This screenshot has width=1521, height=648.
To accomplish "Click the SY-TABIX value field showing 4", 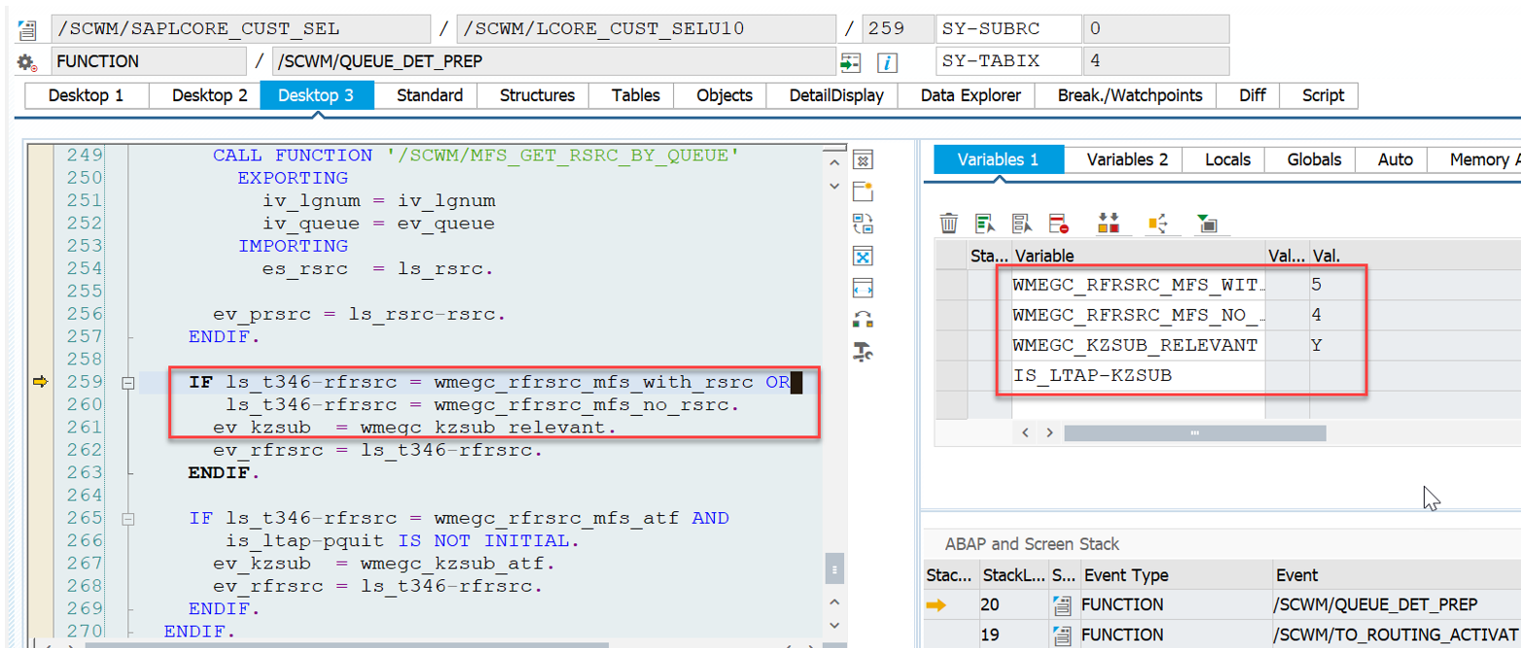I will pos(1155,61).
